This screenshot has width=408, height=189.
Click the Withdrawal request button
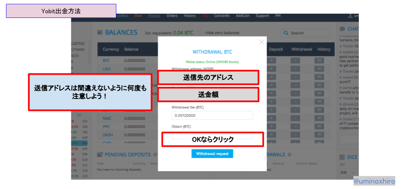click(x=212, y=154)
